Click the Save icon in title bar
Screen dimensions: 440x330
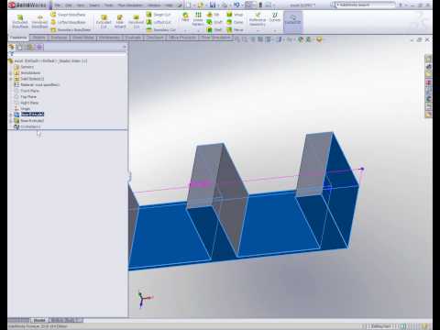tap(213, 5)
